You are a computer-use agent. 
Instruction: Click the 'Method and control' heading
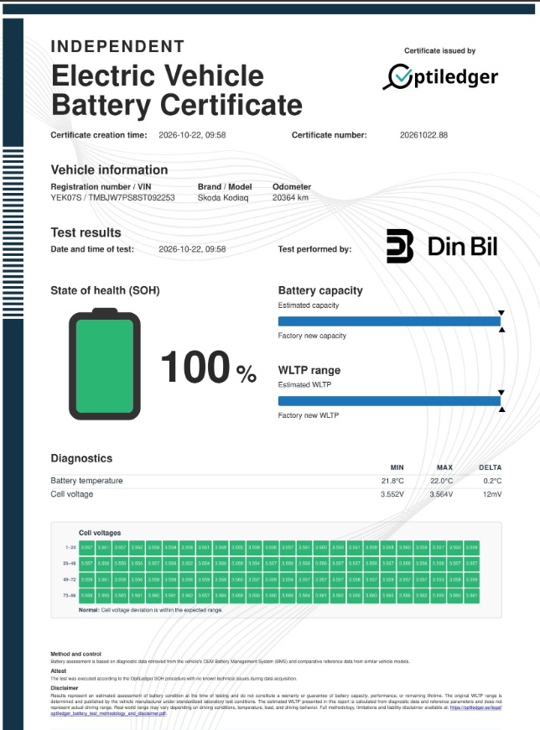pos(75,654)
